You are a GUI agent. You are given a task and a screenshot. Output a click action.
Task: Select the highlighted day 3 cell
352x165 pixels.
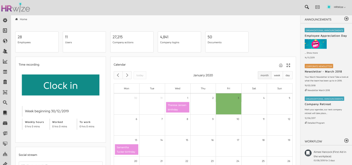point(228,104)
